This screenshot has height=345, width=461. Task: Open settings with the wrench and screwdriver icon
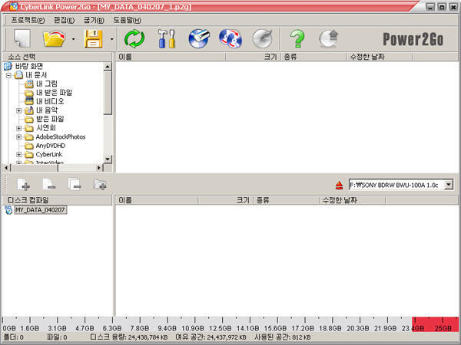pyautogui.click(x=167, y=39)
